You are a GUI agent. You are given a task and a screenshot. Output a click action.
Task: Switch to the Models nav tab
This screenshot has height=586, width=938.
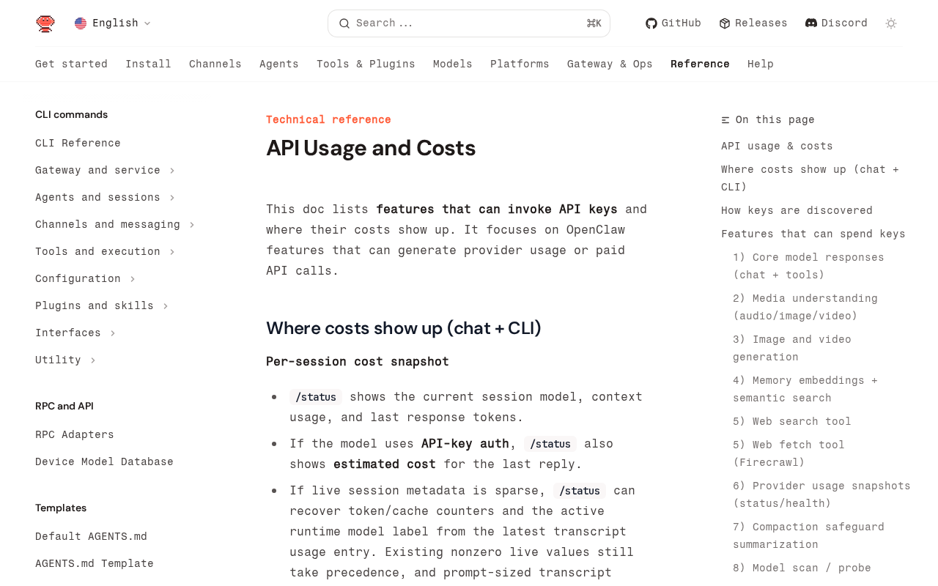452,64
